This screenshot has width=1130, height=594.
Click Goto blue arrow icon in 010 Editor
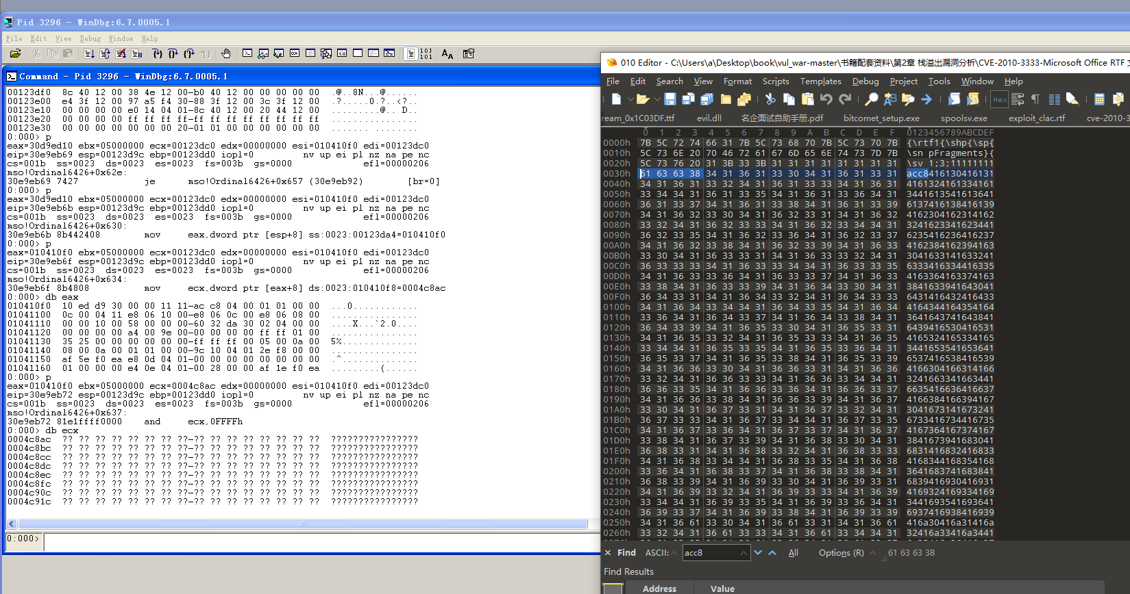(x=926, y=99)
